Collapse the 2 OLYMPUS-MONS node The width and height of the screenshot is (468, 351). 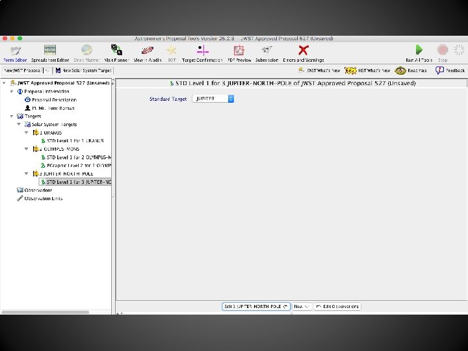(x=27, y=149)
